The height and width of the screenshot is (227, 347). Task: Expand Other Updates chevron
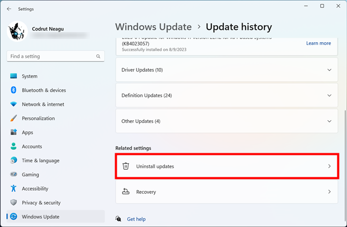(329, 121)
